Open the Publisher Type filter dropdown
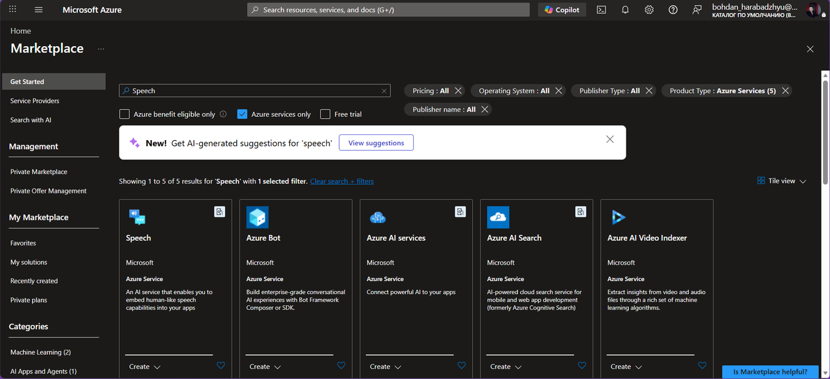 tap(610, 91)
